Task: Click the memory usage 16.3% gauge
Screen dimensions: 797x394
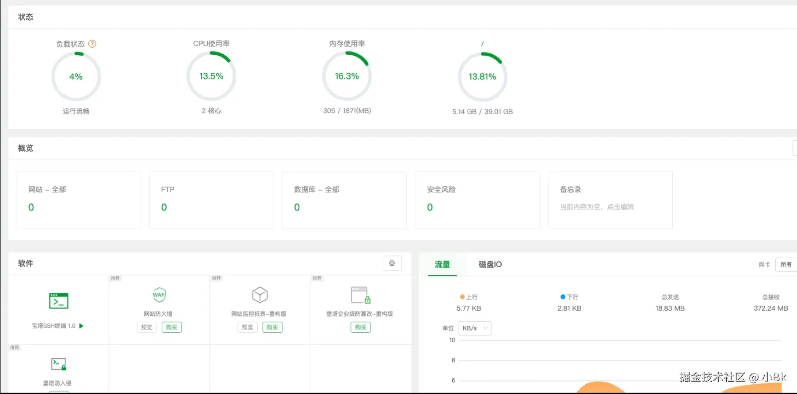Action: (x=347, y=76)
